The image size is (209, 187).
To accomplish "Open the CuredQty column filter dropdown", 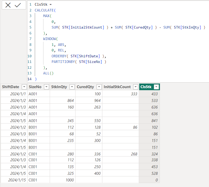I will coord(99,87).
